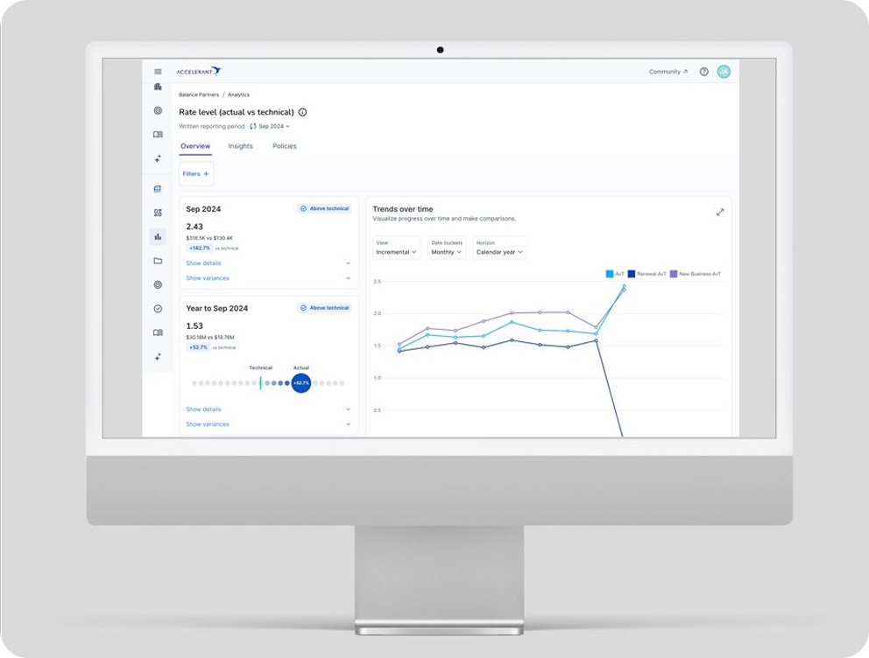Open the Community external link
Viewport: 869px width, 658px height.
pyautogui.click(x=668, y=72)
